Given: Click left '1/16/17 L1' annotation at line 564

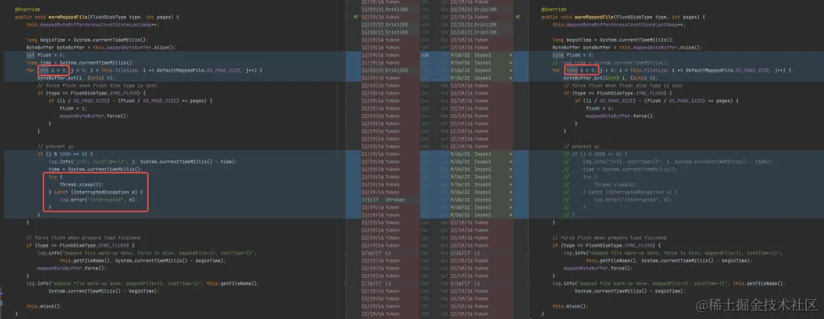Looking at the screenshot, I should (x=377, y=253).
